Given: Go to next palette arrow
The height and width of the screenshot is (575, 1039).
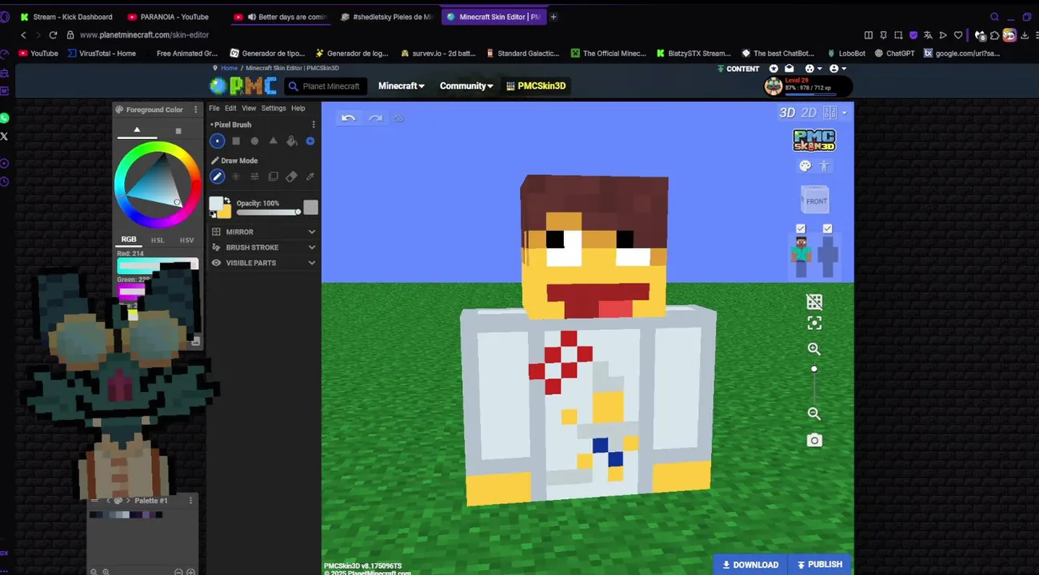Looking at the screenshot, I should pyautogui.click(x=127, y=501).
